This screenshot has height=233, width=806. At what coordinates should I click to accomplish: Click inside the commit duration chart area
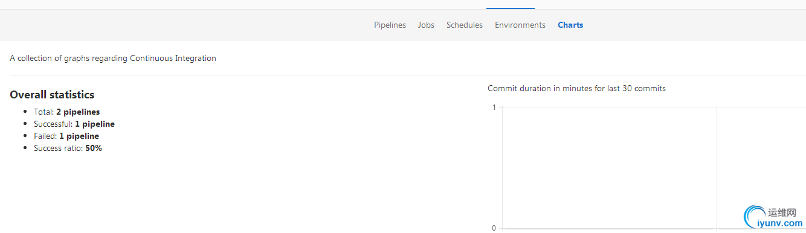(x=609, y=168)
